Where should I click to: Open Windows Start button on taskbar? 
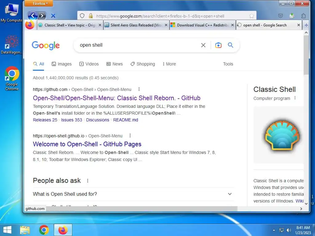(7, 230)
